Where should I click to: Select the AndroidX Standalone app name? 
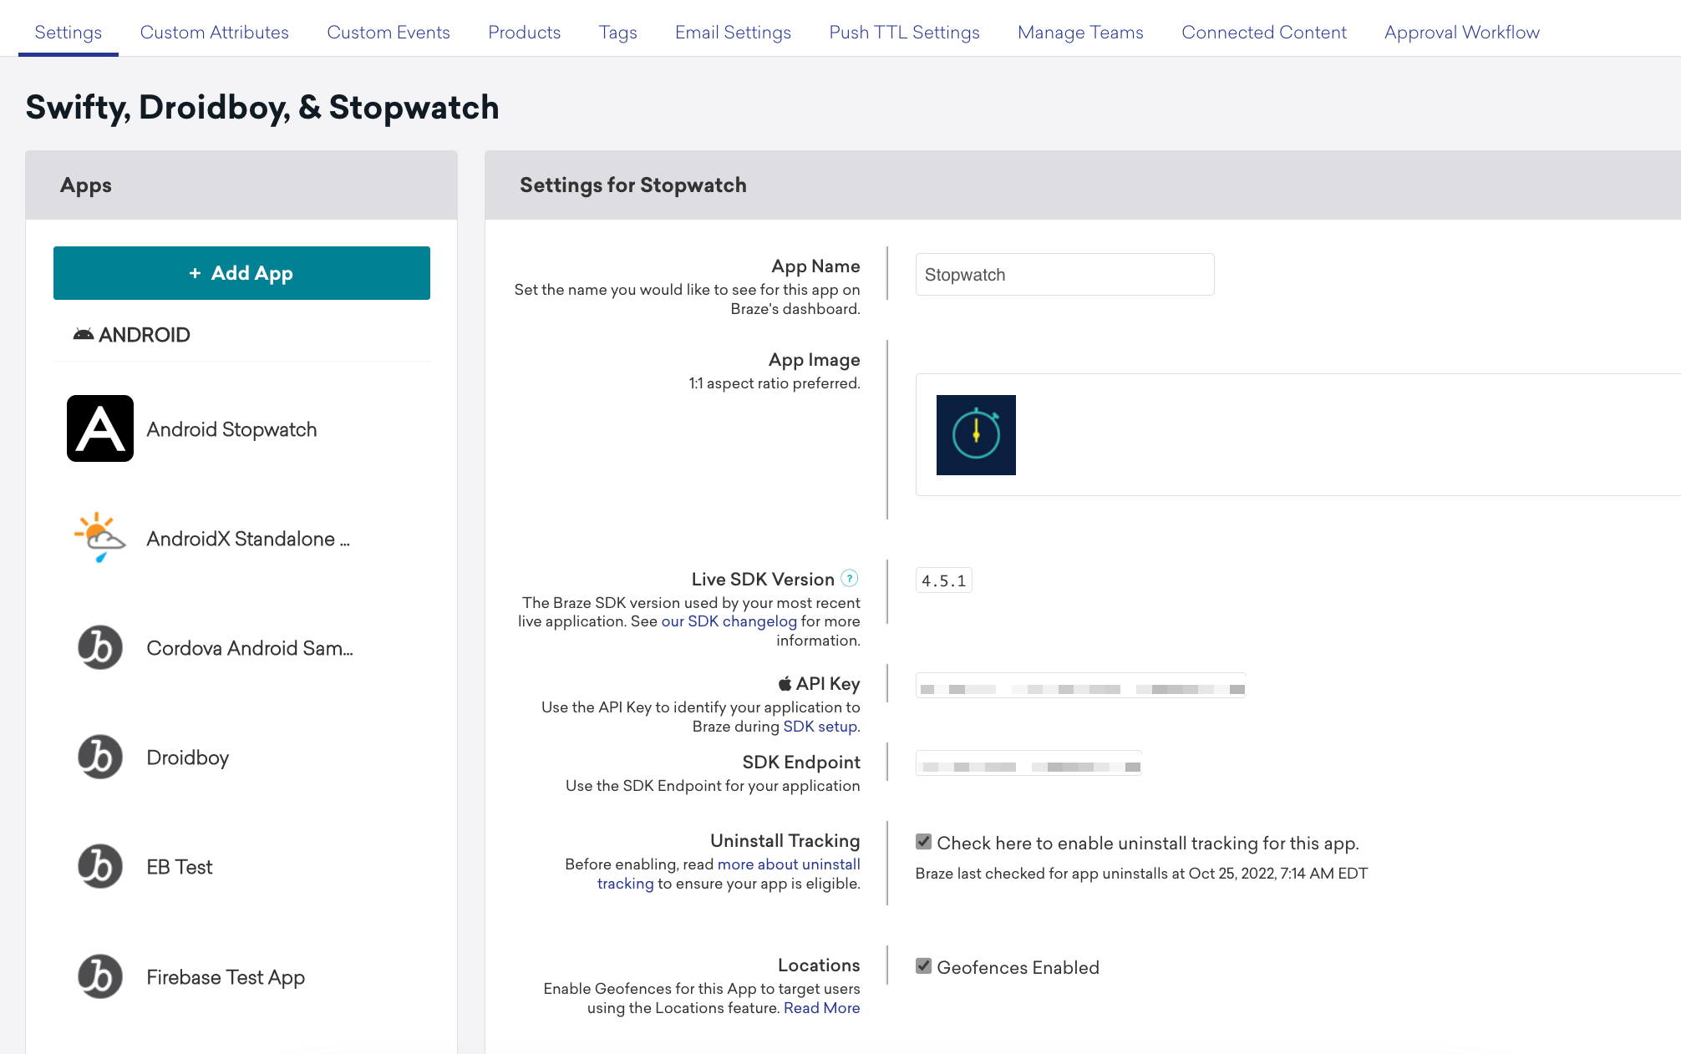[x=248, y=539]
